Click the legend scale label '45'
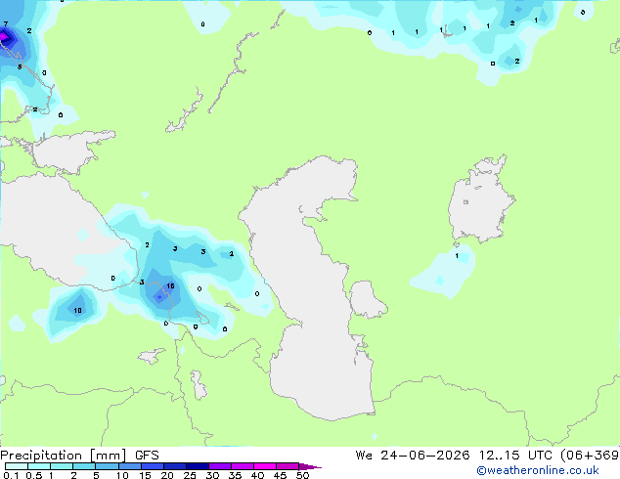The image size is (620, 479). point(280,475)
